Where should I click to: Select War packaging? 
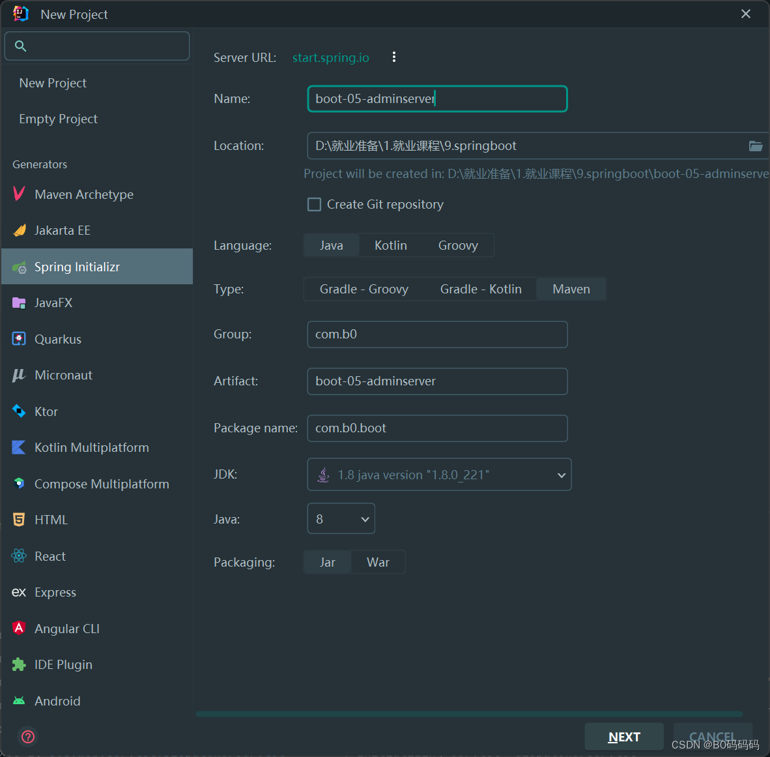pos(378,562)
